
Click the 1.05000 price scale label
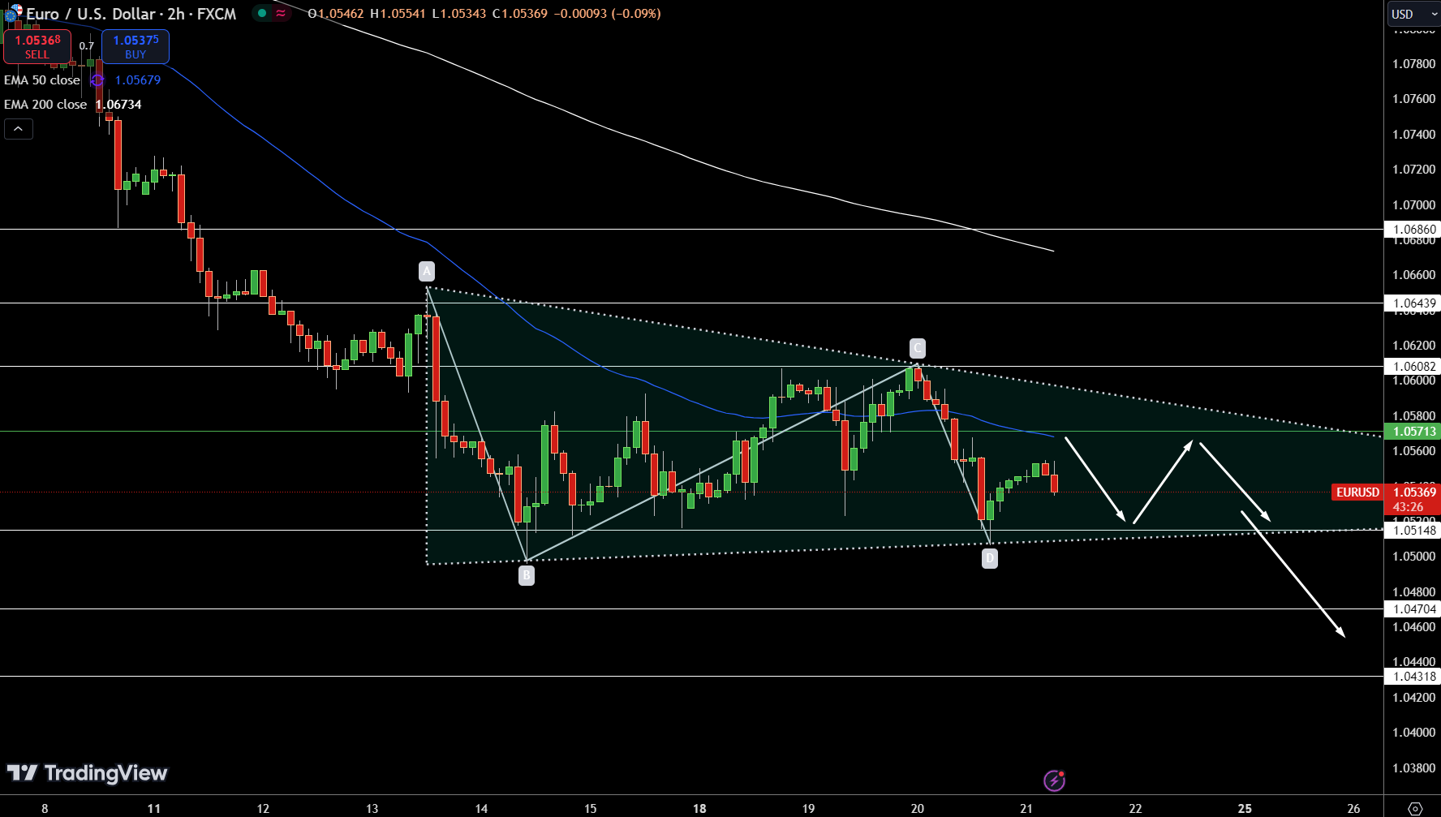coord(1413,556)
